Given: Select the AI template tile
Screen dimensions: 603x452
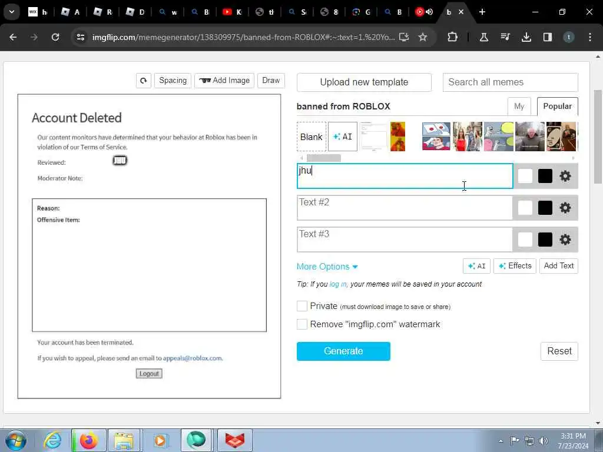Looking at the screenshot, I should coord(342,137).
